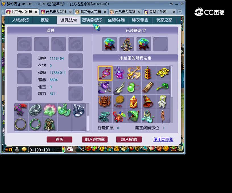The width and height of the screenshot is (232, 193).
Task: Select the purple red feathered item
Action: coord(21,110)
